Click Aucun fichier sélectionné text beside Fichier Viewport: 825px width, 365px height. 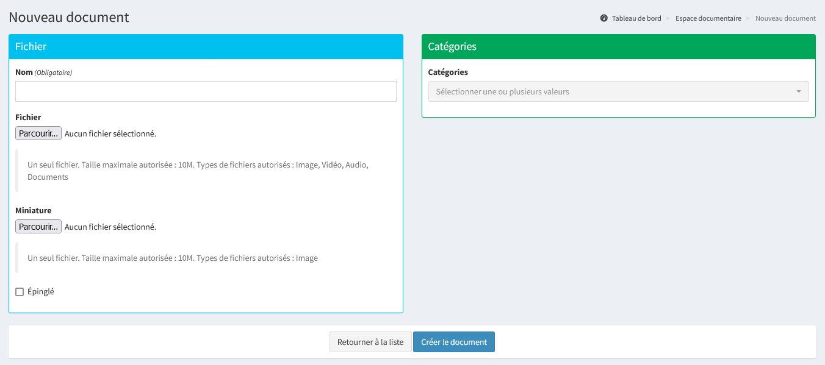point(110,133)
